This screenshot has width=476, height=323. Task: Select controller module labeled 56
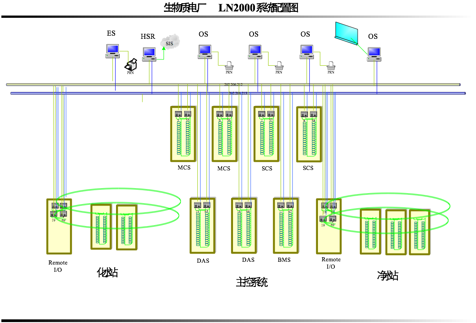[x=229, y=114]
